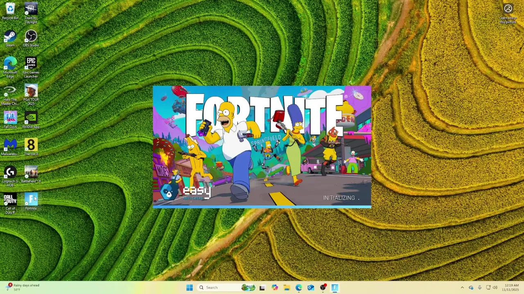The image size is (524, 294).
Task: Select Malwarebytes desktop shortcut
Action: point(10,147)
